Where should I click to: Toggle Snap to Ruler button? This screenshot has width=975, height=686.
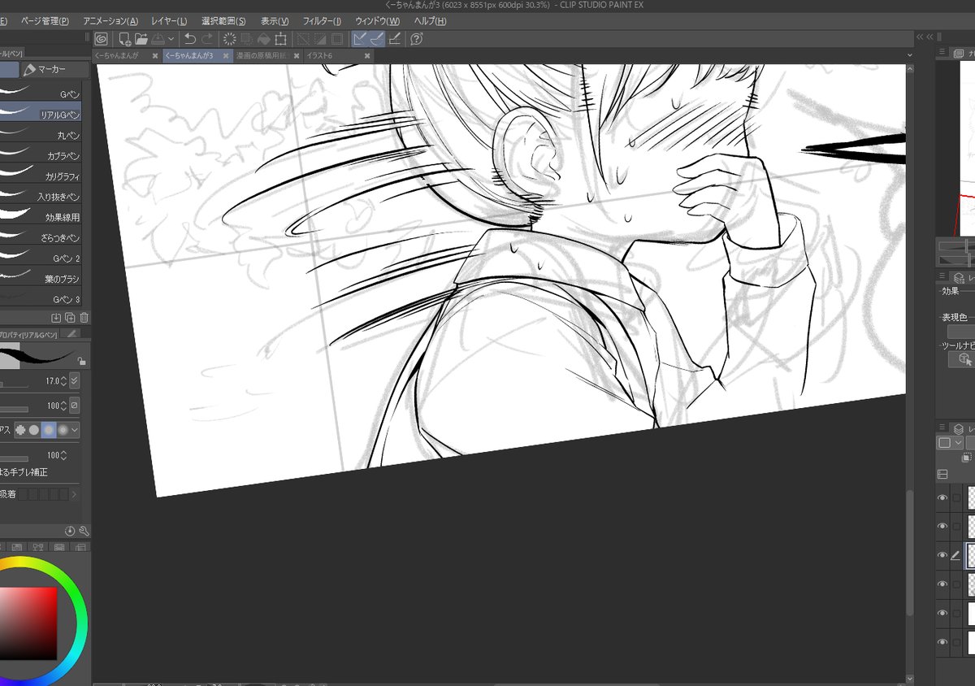359,38
